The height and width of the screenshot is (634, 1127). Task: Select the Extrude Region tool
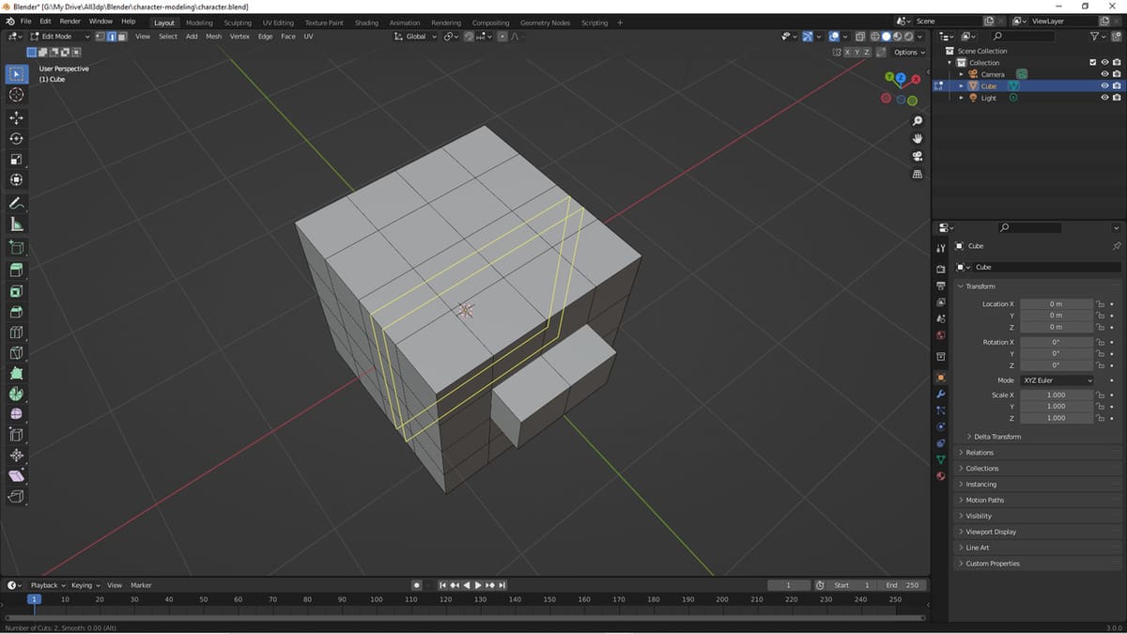click(x=16, y=271)
